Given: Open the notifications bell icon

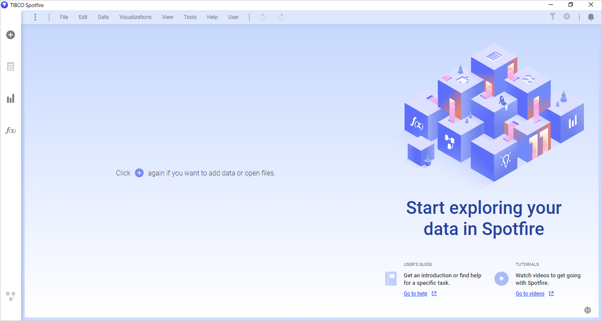Looking at the screenshot, I should [591, 17].
